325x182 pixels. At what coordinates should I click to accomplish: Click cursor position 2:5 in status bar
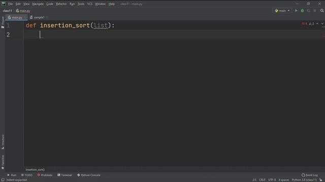pyautogui.click(x=254, y=180)
